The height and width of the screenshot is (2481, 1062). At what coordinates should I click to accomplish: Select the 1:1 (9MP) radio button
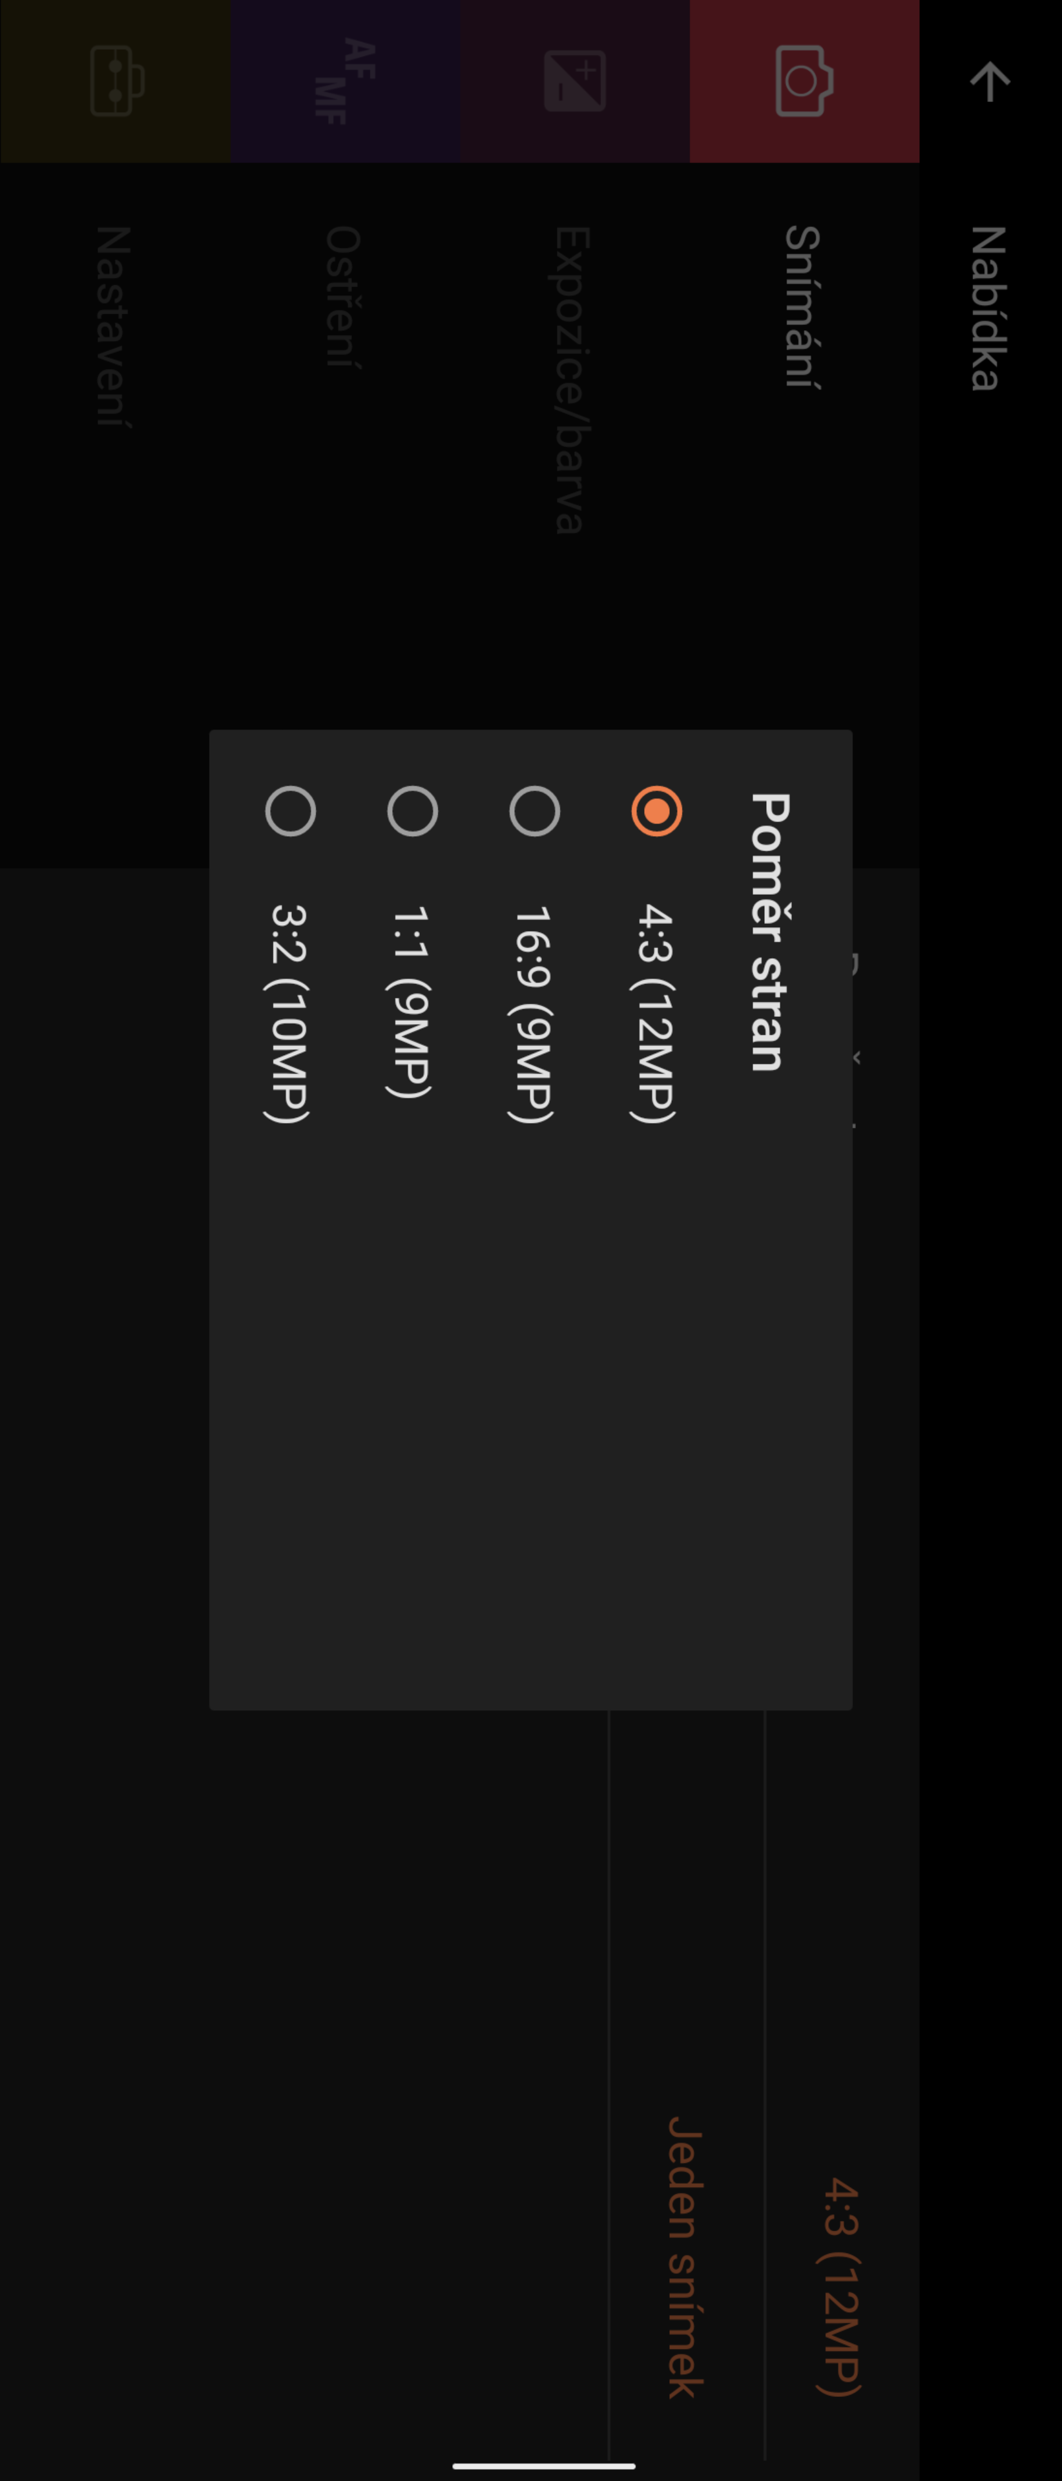point(412,811)
